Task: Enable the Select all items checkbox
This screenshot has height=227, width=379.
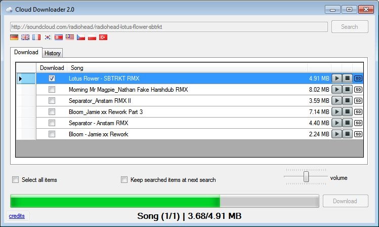Action: (16, 179)
